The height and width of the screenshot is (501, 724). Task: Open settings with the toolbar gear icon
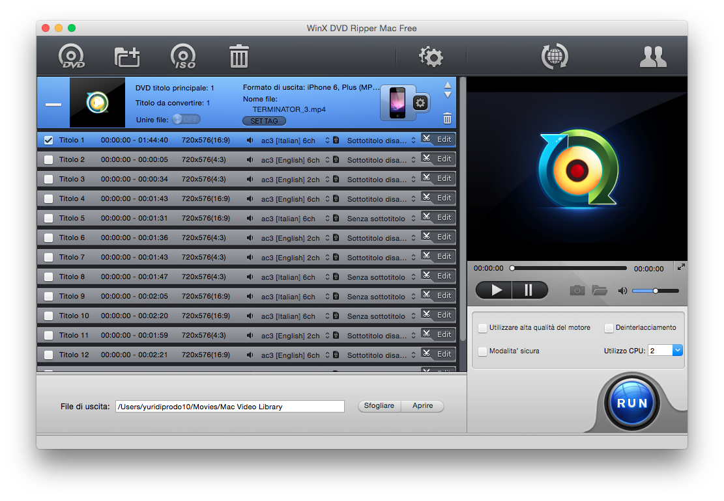[431, 57]
